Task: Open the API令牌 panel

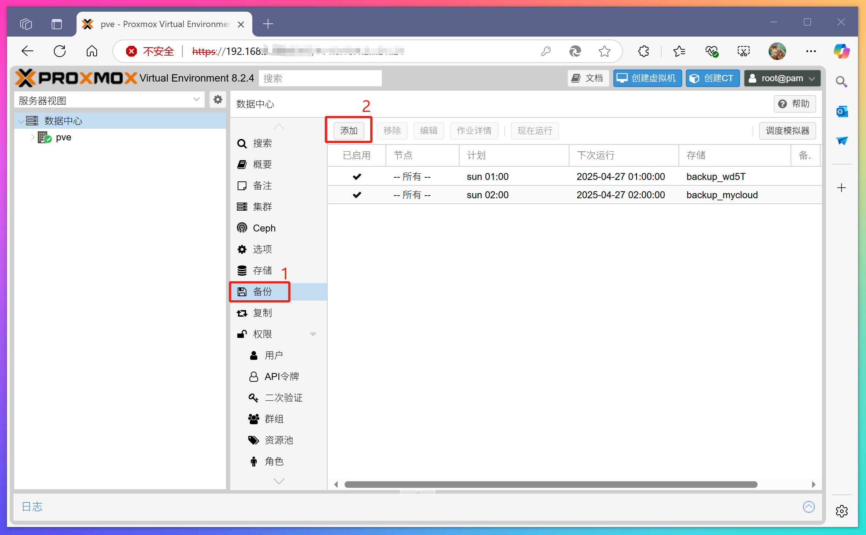Action: click(x=282, y=376)
